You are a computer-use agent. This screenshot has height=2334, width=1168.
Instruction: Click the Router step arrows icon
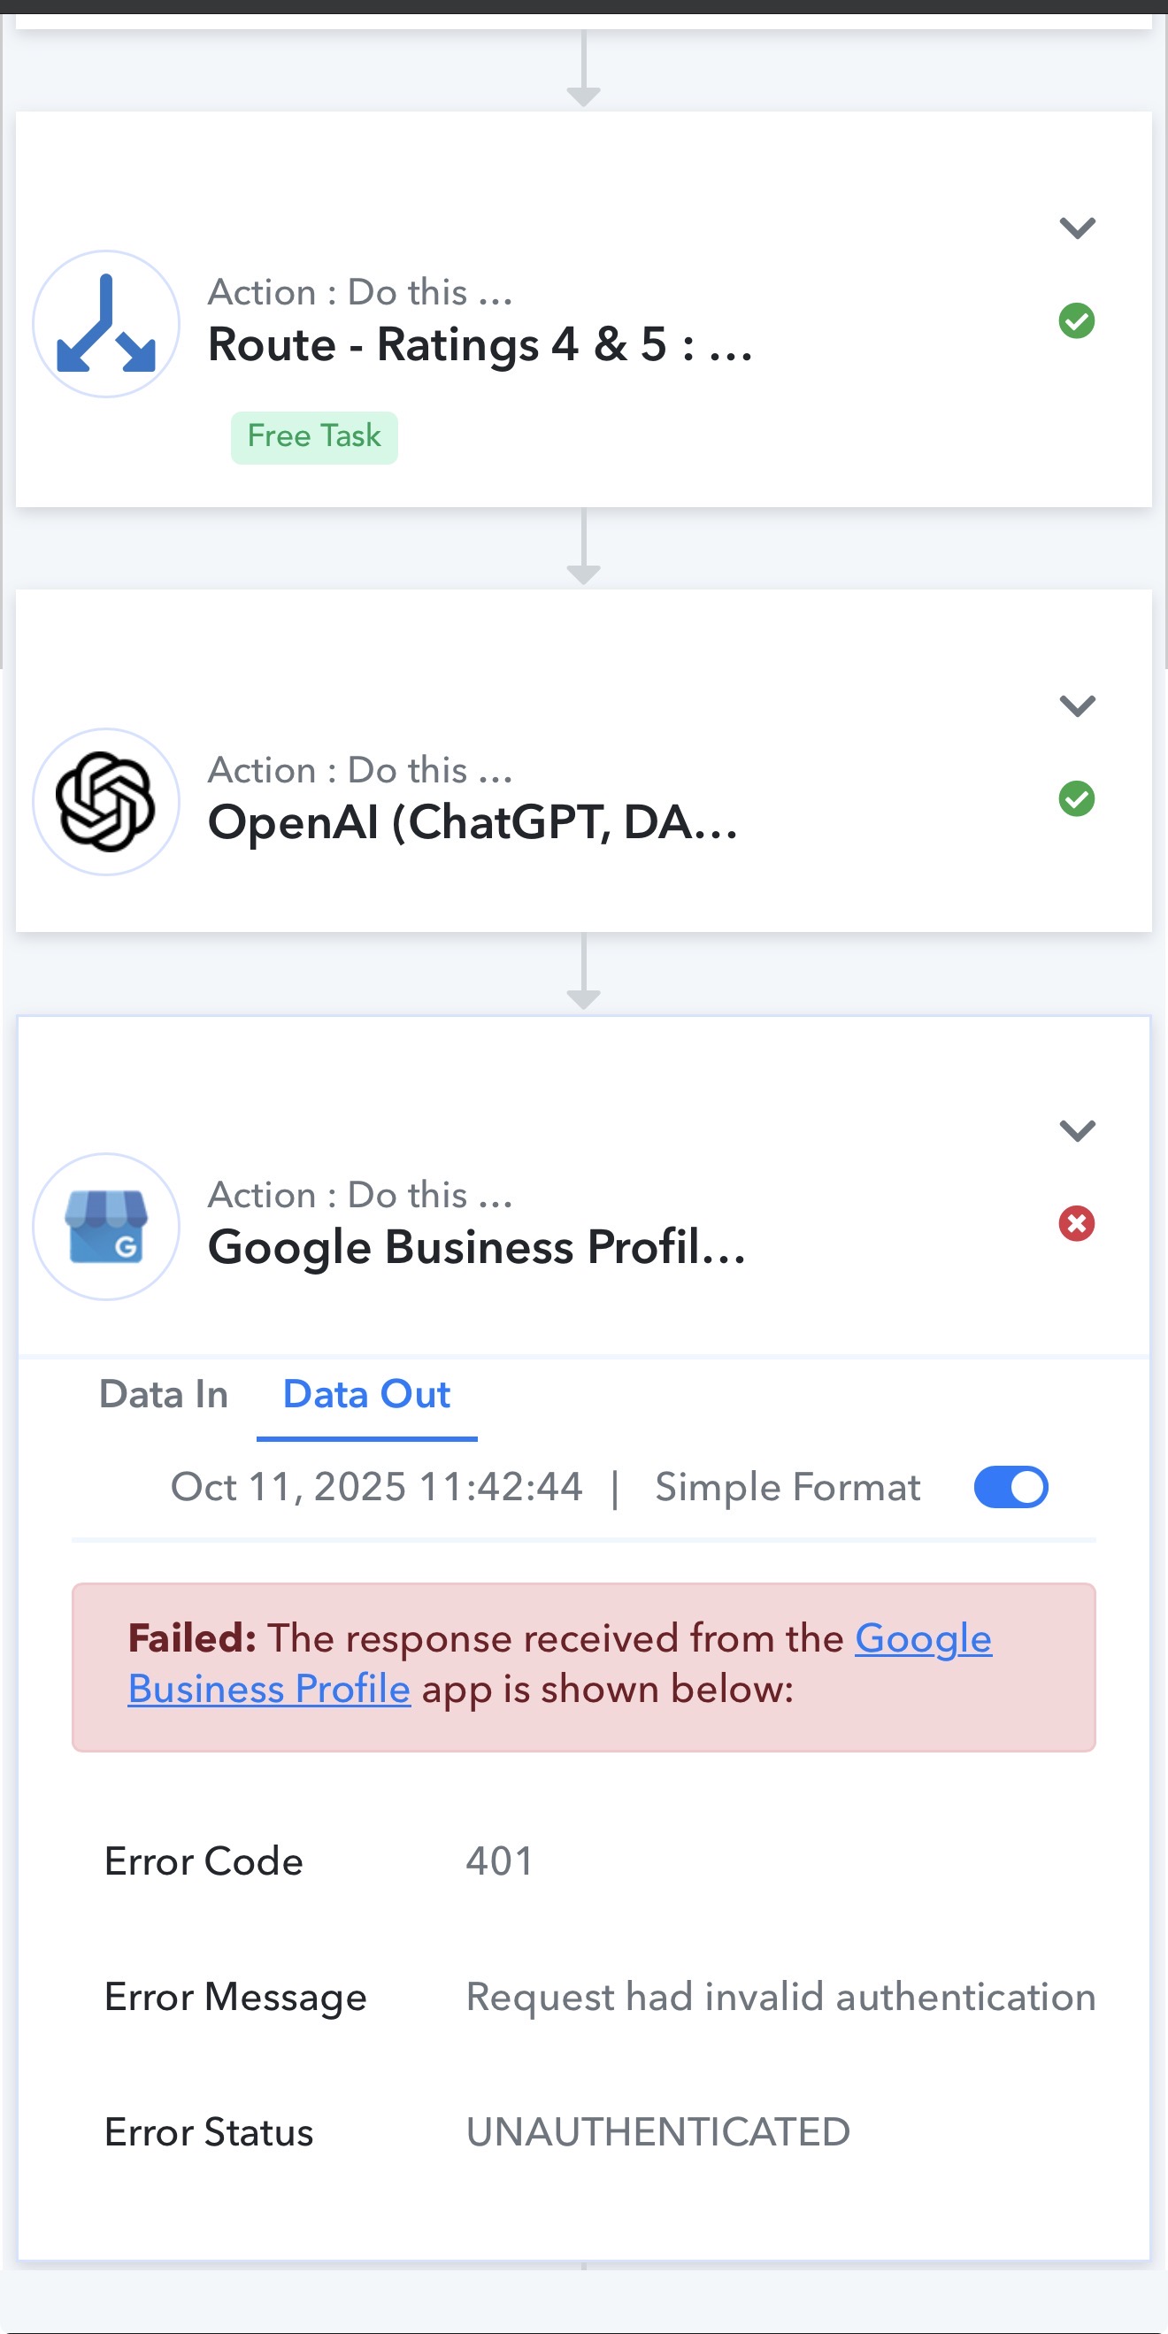[106, 324]
